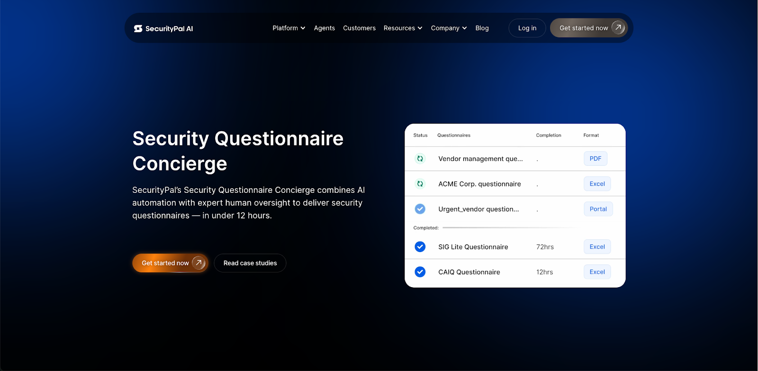Click the 12hrs completion value
The width and height of the screenshot is (758, 371).
click(544, 272)
